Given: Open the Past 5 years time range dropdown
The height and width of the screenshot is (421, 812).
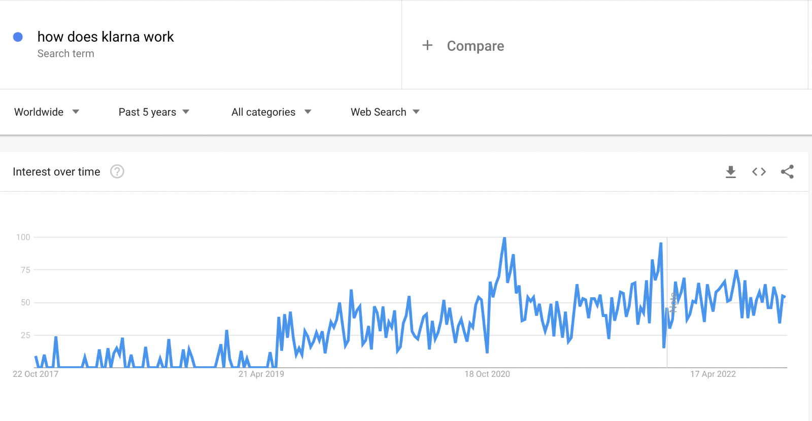Looking at the screenshot, I should click(x=154, y=112).
